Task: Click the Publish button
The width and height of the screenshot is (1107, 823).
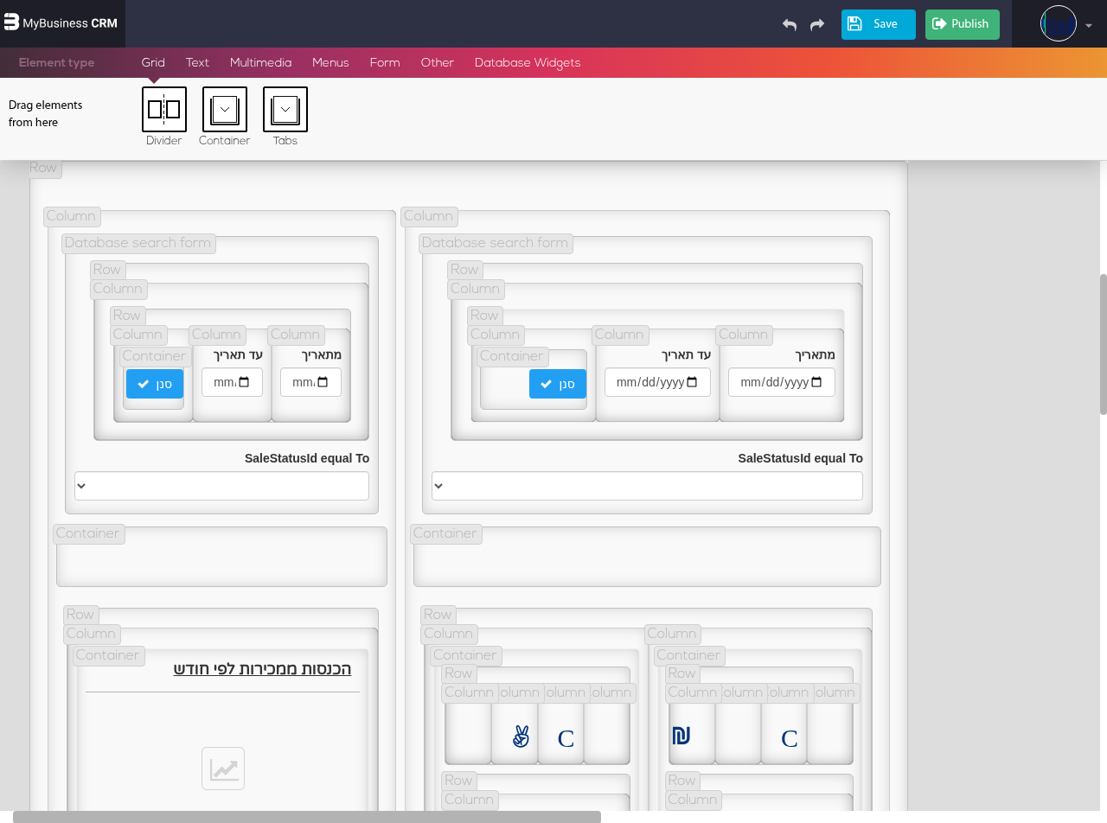Action: coord(962,24)
